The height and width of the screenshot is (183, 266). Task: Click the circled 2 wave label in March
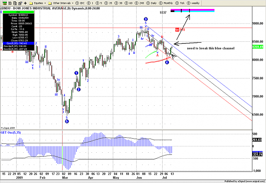click(x=79, y=90)
